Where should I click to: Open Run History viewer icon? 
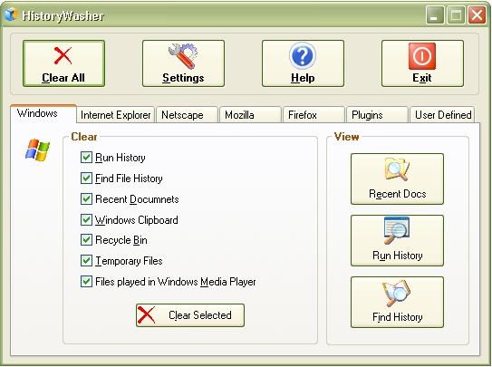[397, 230]
